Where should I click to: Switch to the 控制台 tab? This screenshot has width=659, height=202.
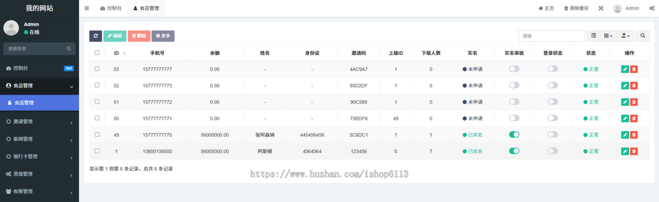111,8
